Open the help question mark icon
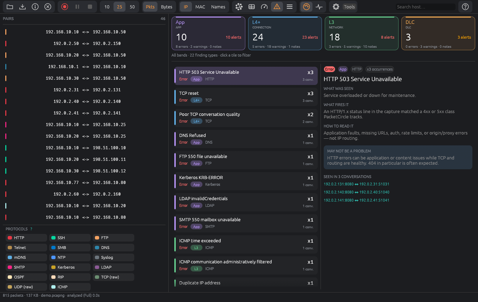The width and height of the screenshot is (478, 302). click(465, 7)
